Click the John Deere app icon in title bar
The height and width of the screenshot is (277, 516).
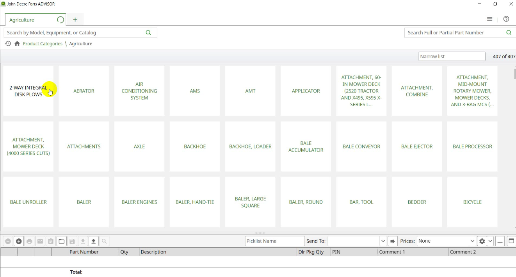(x=3, y=4)
